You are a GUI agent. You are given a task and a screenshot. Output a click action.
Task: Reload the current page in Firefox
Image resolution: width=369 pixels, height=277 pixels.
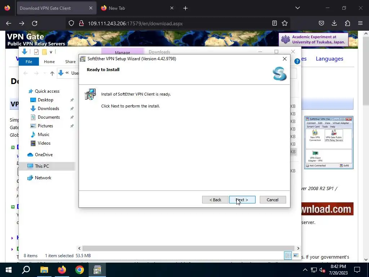(35, 23)
